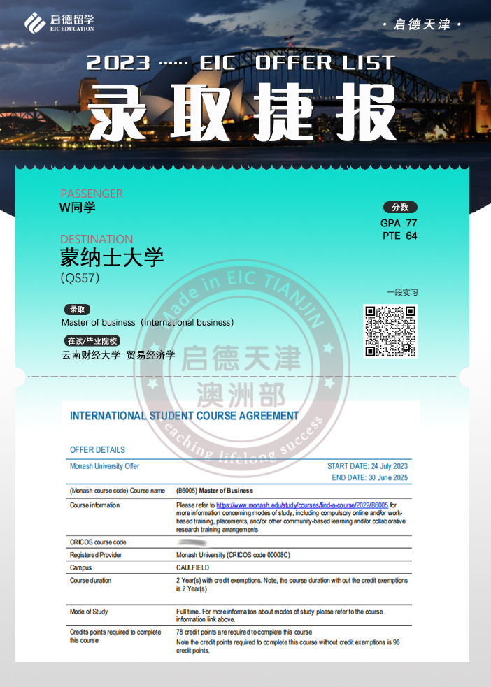Click the '在读/毕业院校' badge
The image size is (491, 687).
pyautogui.click(x=92, y=341)
